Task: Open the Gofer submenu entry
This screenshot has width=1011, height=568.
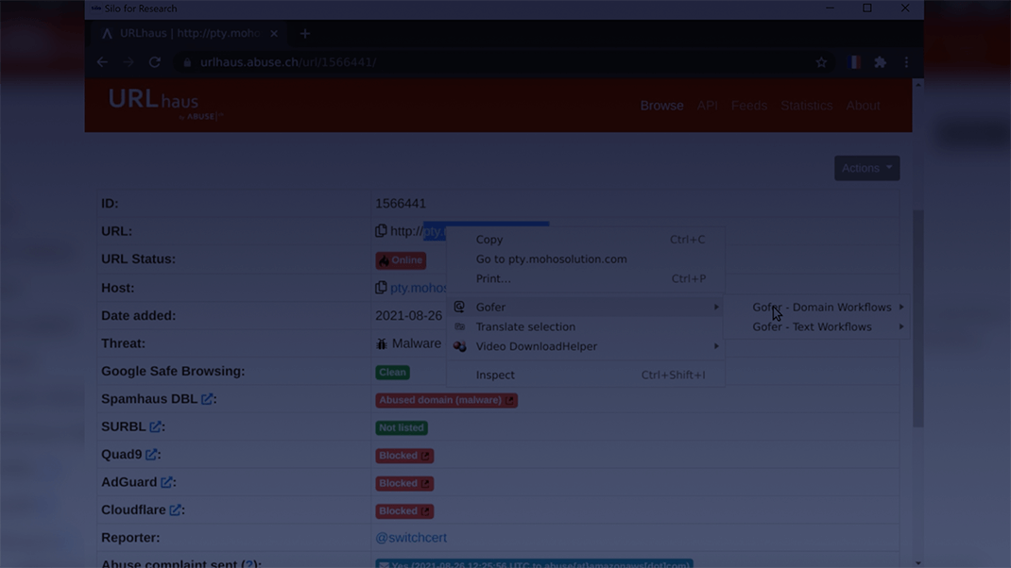Action: 586,308
